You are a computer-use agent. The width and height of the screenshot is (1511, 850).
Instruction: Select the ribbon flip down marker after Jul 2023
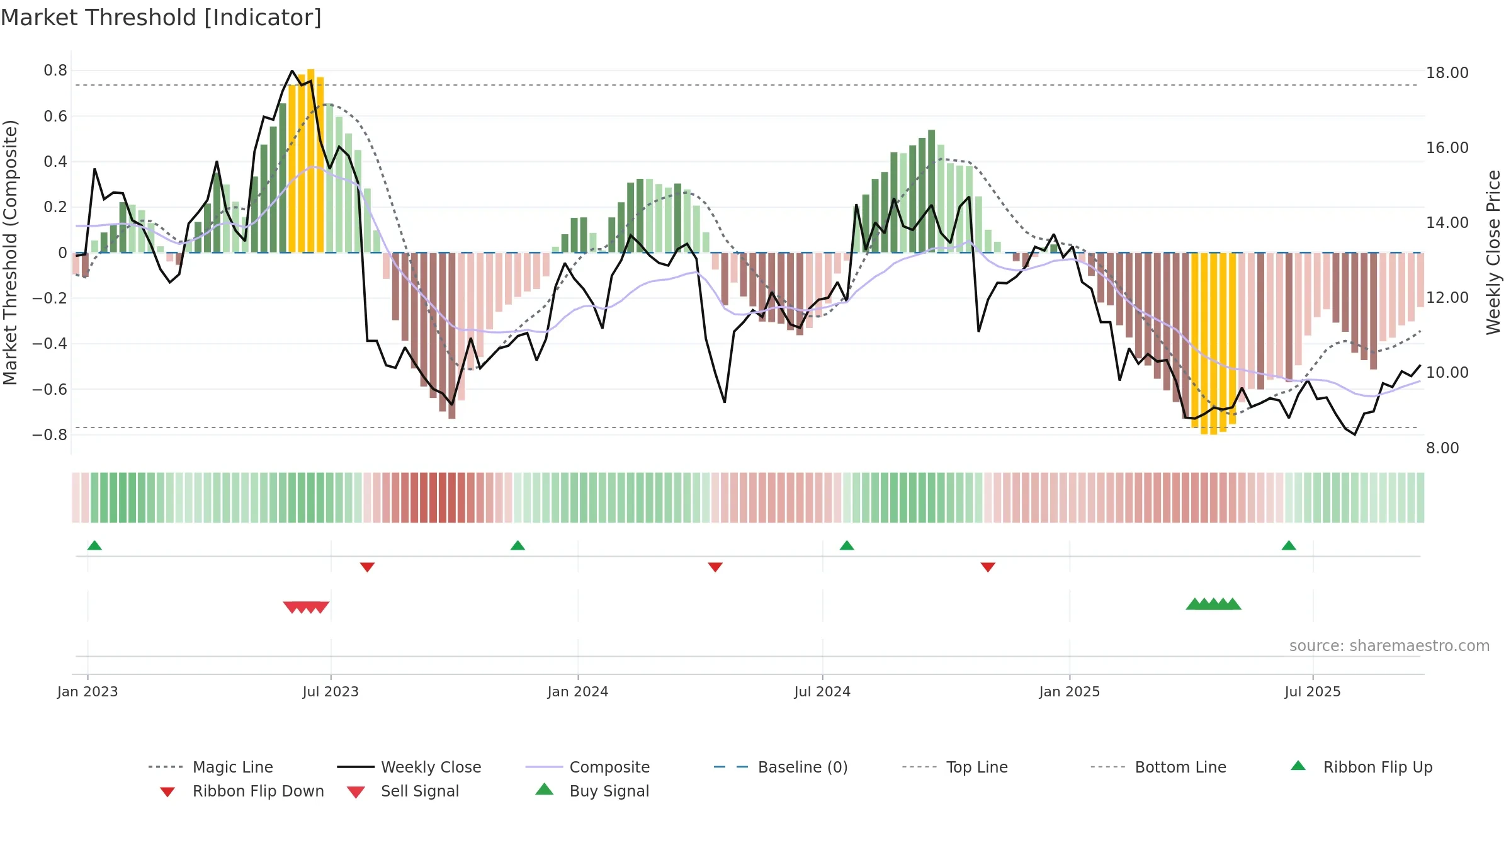point(367,567)
